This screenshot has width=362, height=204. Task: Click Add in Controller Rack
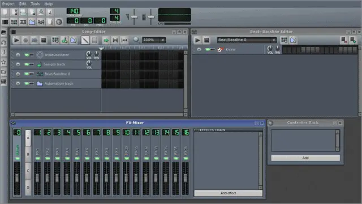tap(305, 158)
